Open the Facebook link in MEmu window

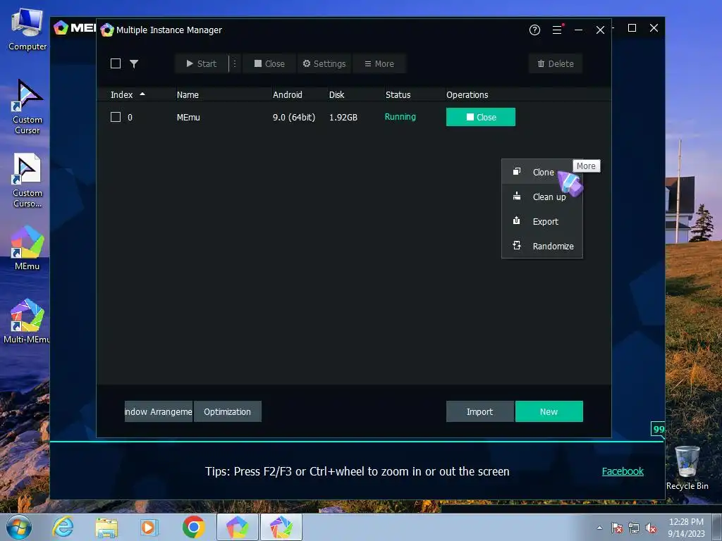[x=623, y=471]
